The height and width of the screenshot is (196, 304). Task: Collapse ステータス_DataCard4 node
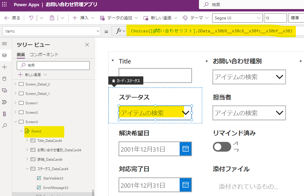pos(27,169)
